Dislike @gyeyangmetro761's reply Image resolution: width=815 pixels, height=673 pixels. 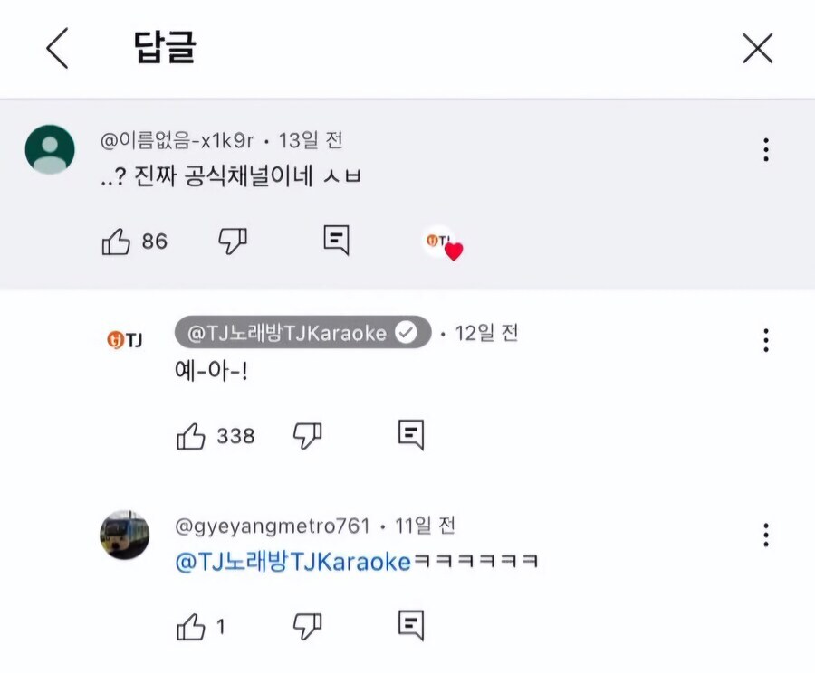pos(309,624)
